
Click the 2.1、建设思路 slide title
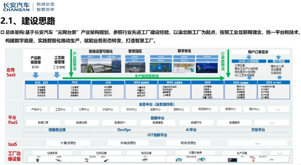point(28,21)
